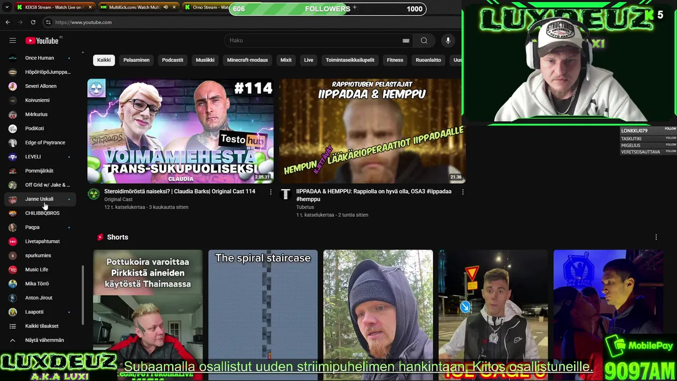Open the Shorts shelf three-dot menu
Image resolution: width=677 pixels, height=381 pixels.
point(656,237)
